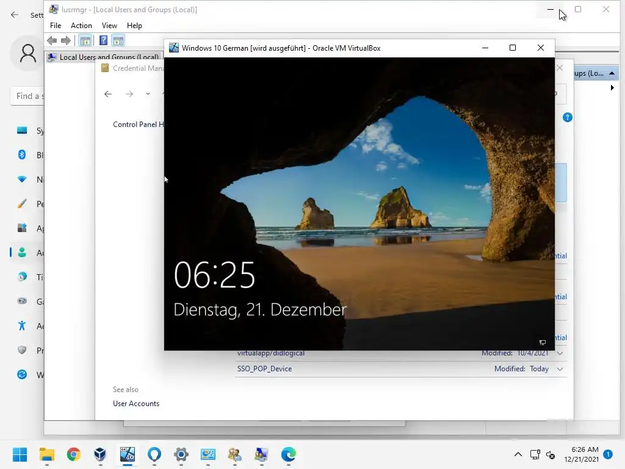Open the View menu in lusrmgr
This screenshot has height=469, width=625.
click(109, 26)
